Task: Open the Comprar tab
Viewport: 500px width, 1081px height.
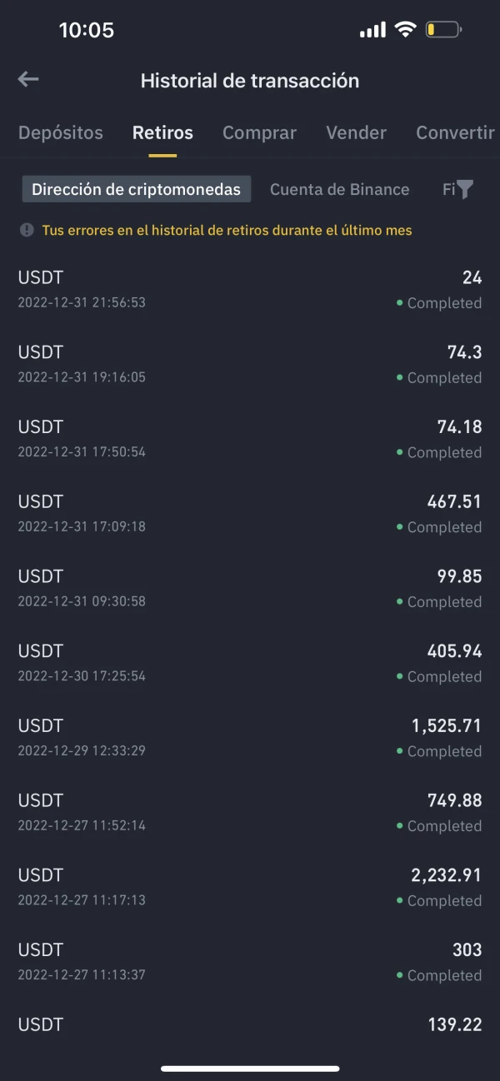Action: (x=259, y=133)
